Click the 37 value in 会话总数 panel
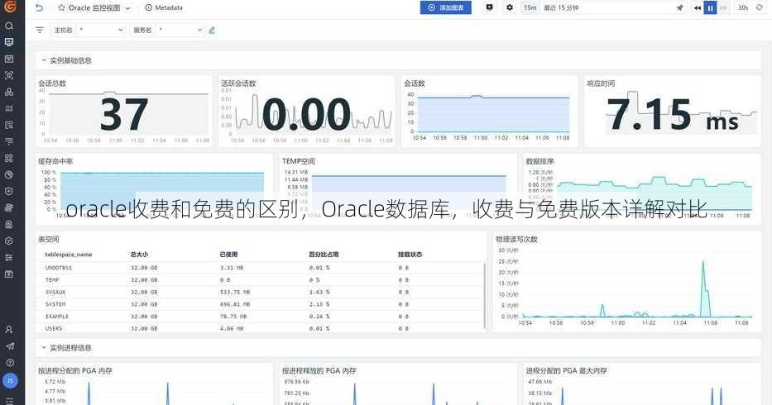 [124, 115]
